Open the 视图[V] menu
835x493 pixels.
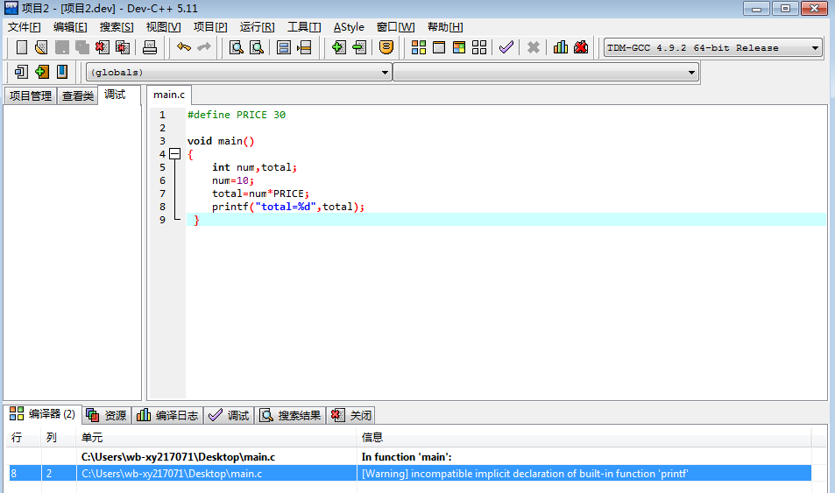[x=163, y=27]
